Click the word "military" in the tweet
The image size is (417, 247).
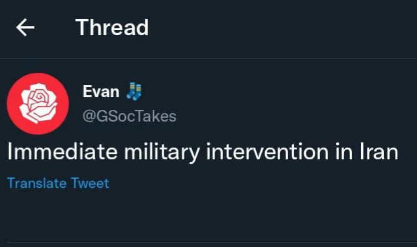point(162,153)
